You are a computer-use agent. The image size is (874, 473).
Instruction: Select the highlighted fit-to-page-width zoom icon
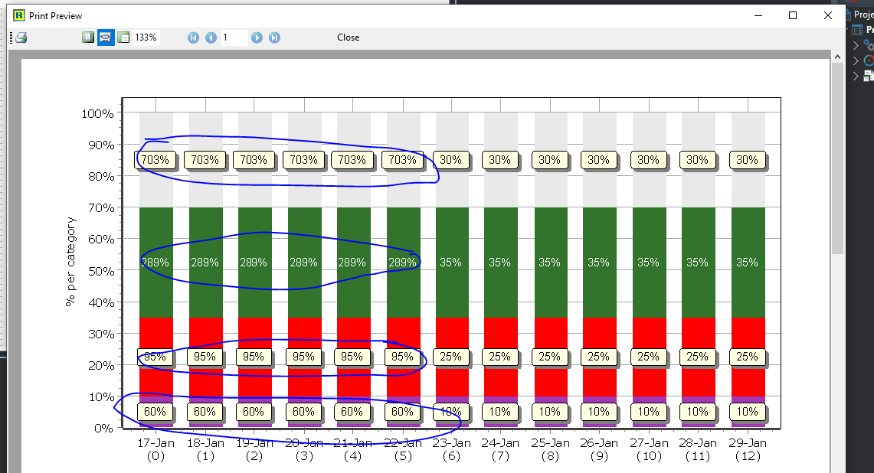tap(106, 38)
